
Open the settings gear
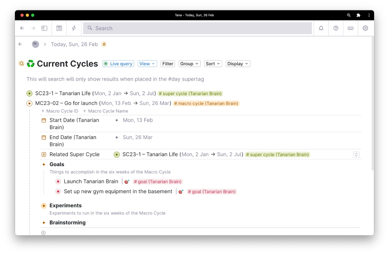(365, 28)
